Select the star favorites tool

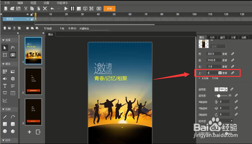tap(13, 55)
